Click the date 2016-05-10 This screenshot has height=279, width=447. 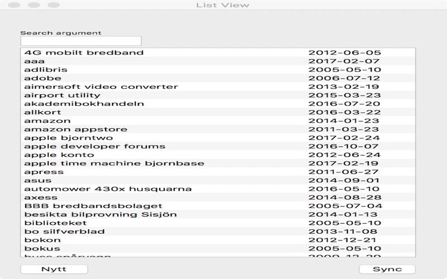tap(344, 189)
